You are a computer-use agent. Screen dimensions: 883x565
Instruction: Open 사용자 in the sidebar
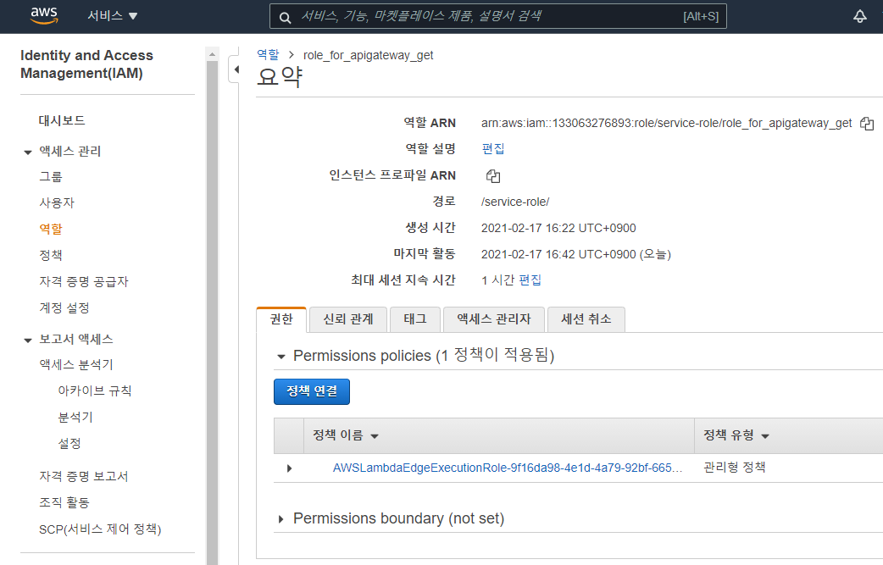(x=56, y=202)
